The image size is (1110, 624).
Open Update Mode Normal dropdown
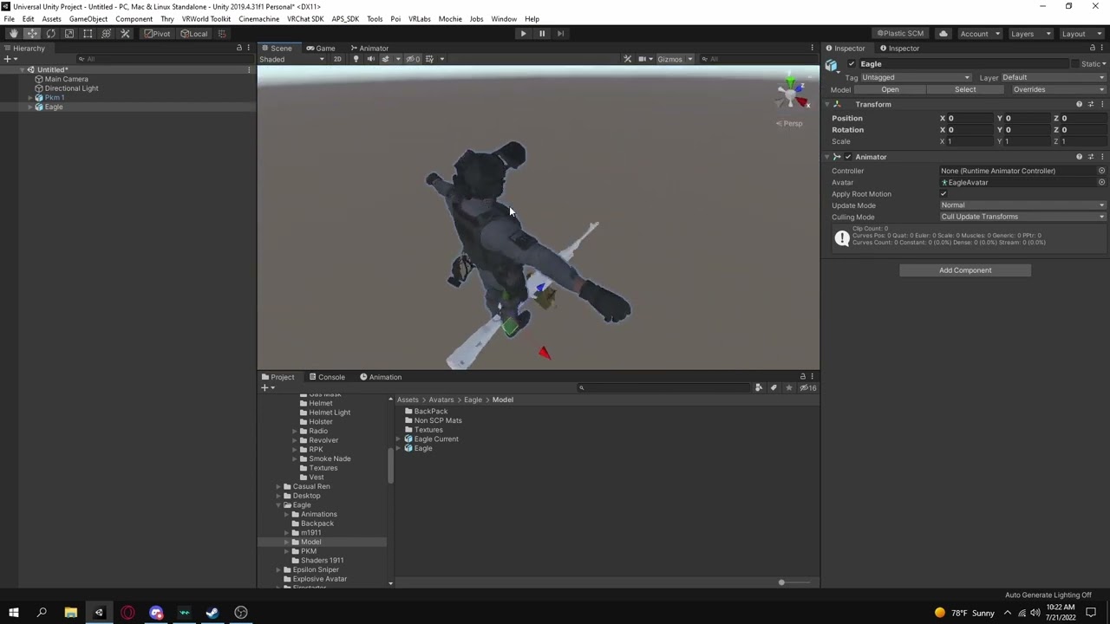pos(1022,205)
